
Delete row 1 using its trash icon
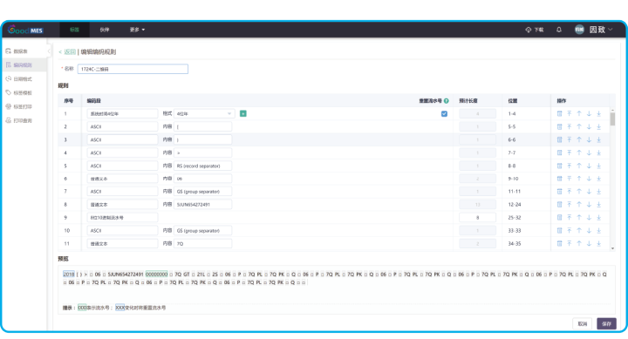(559, 113)
